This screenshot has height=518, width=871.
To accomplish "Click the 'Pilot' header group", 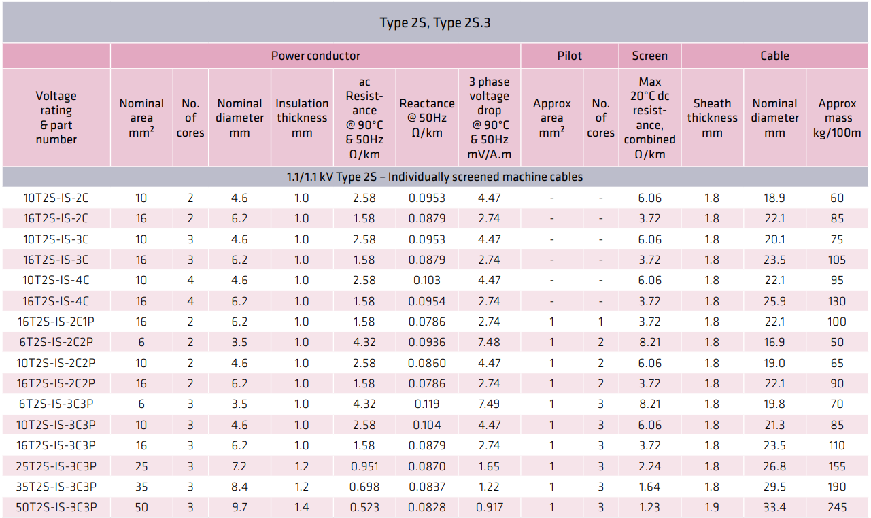I will pyautogui.click(x=569, y=56).
